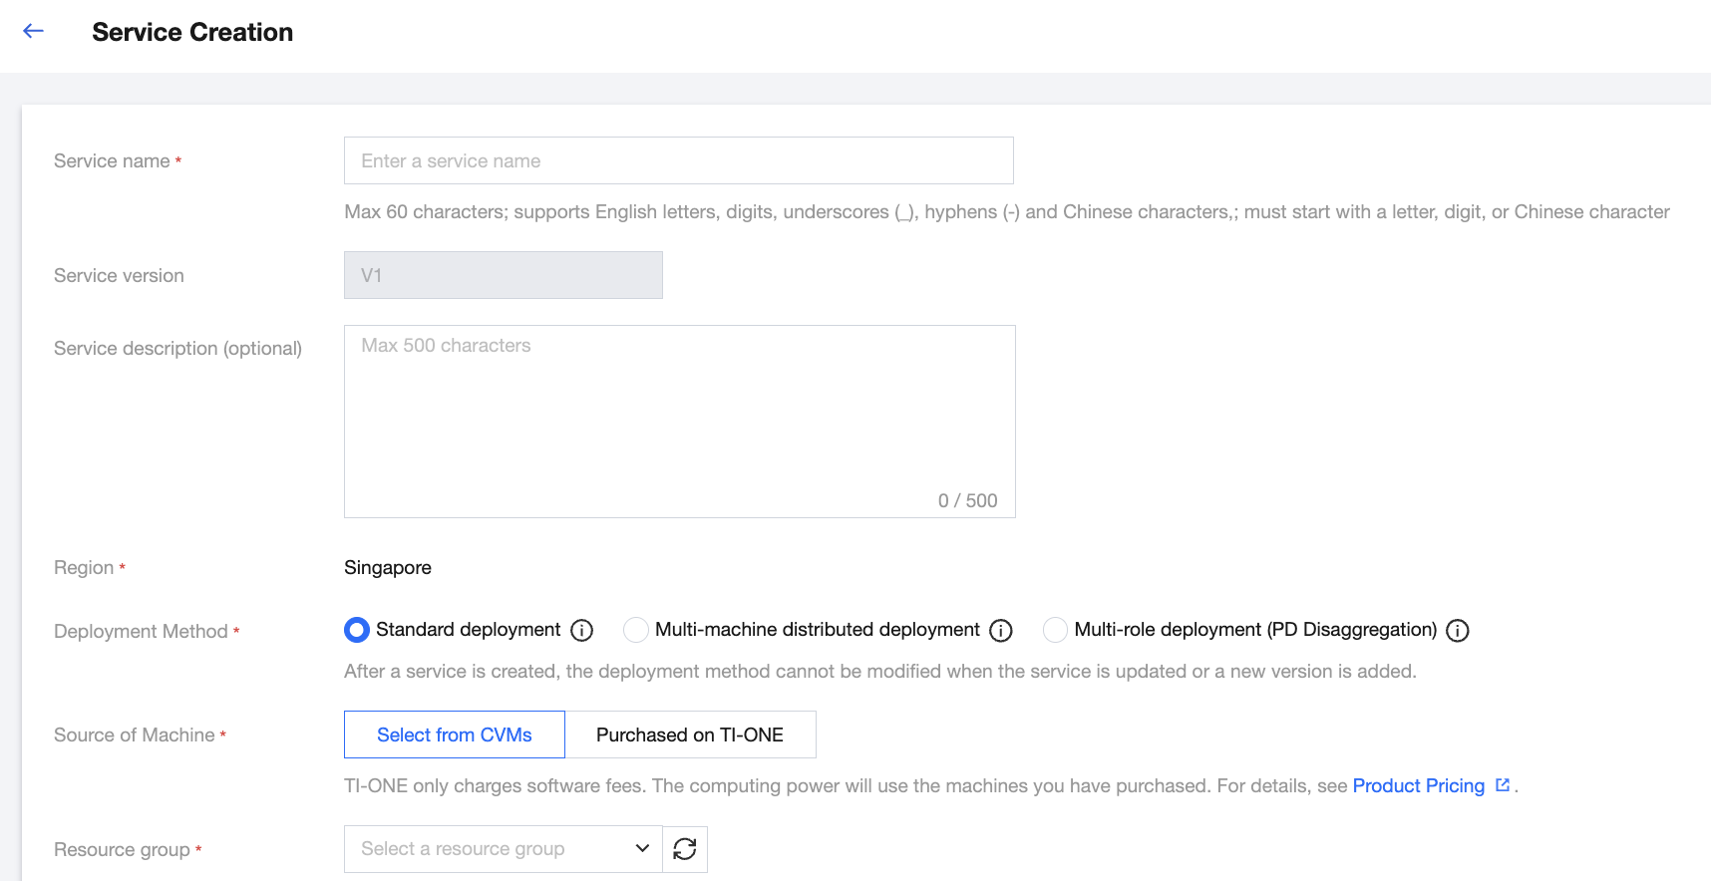Image resolution: width=1711 pixels, height=881 pixels.
Task: Click the disabled Service version field
Action: [503, 275]
